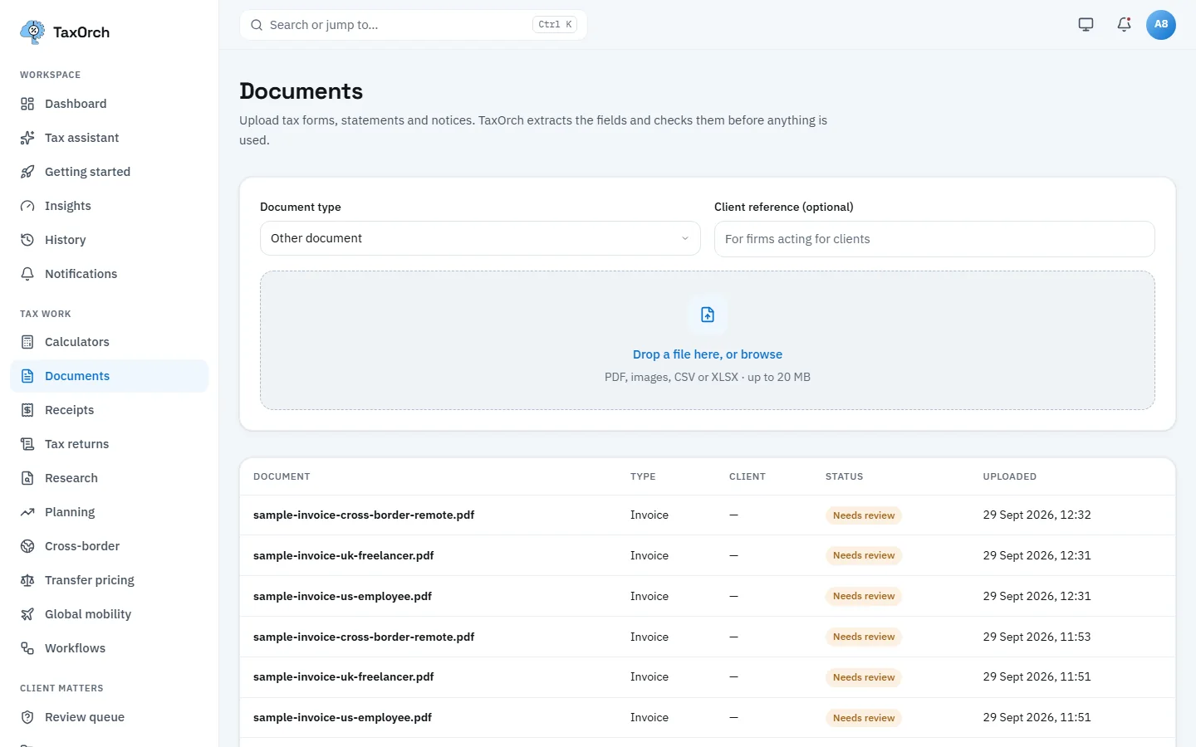Focus the Search or jump to field

[414, 25]
